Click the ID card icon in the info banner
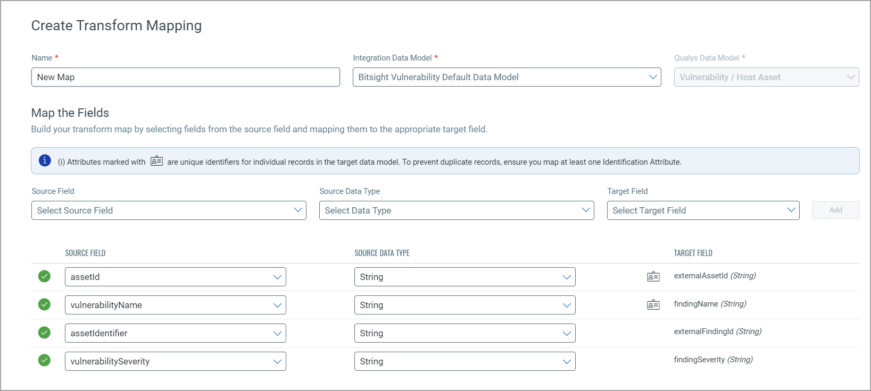The width and height of the screenshot is (871, 391). pyautogui.click(x=156, y=161)
